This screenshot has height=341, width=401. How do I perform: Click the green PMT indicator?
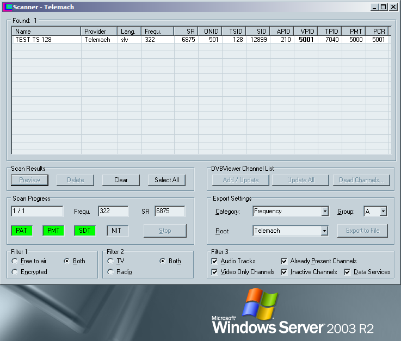click(x=53, y=231)
